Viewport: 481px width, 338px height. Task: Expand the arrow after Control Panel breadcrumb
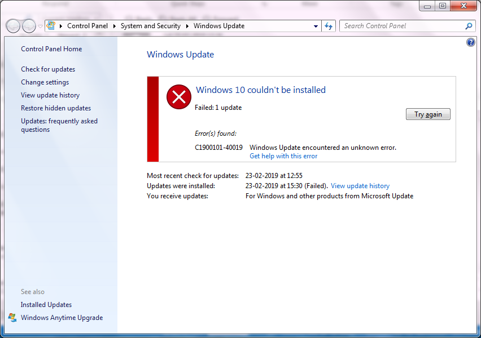115,26
